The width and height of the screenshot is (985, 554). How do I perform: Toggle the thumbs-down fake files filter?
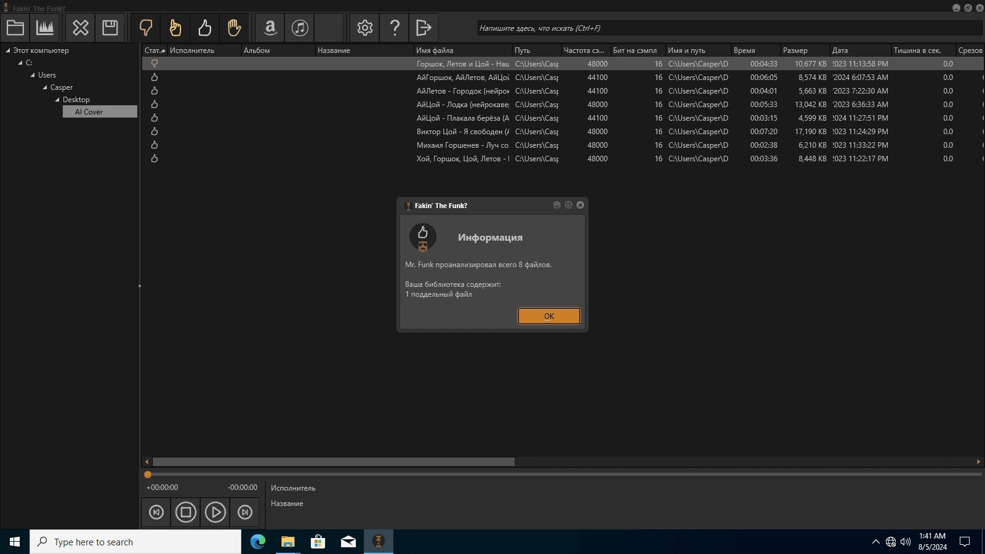point(146,28)
